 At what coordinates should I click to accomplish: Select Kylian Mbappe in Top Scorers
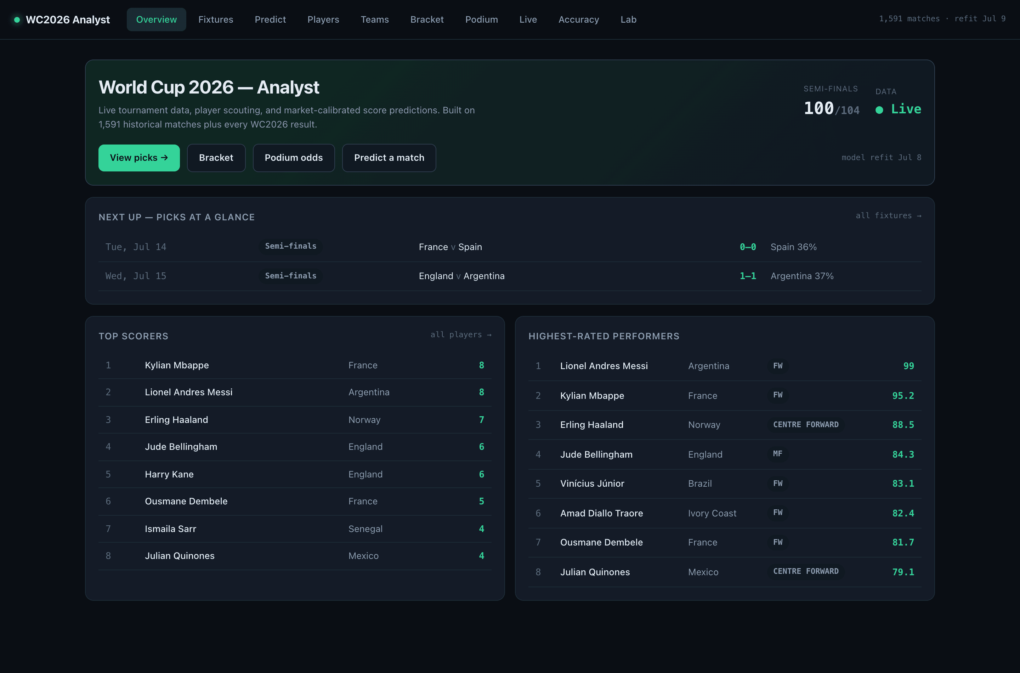click(295, 365)
